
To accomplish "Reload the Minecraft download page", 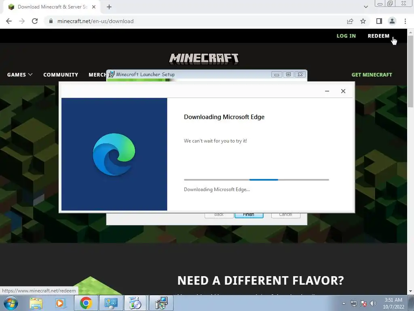I will [35, 21].
